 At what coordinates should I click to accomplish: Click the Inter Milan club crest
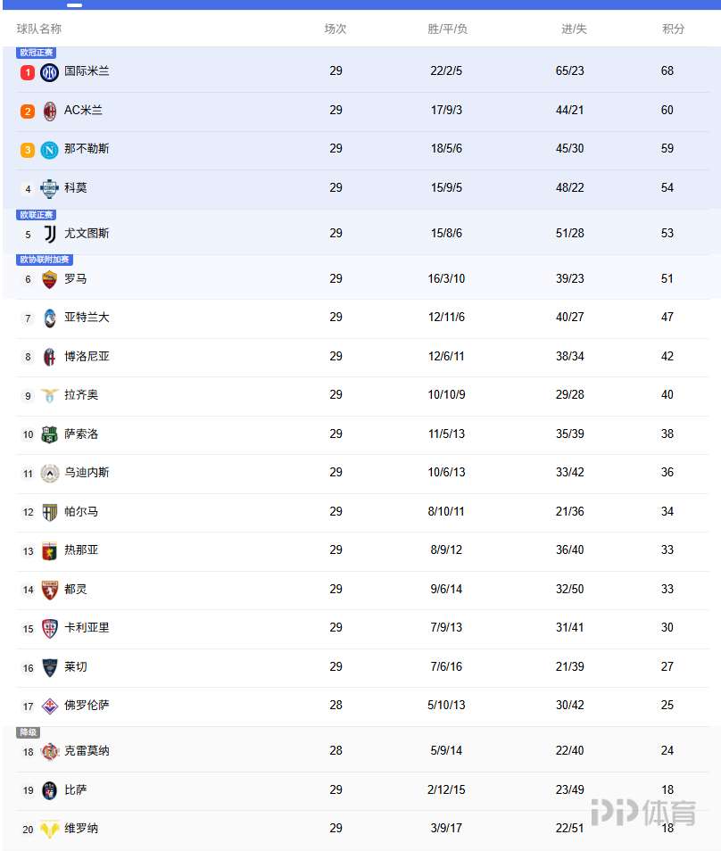click(50, 72)
